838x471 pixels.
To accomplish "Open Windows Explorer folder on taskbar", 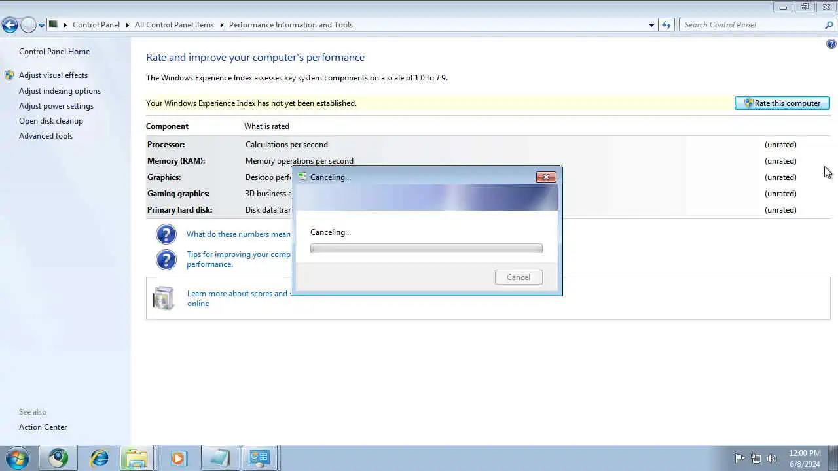I will click(136, 458).
